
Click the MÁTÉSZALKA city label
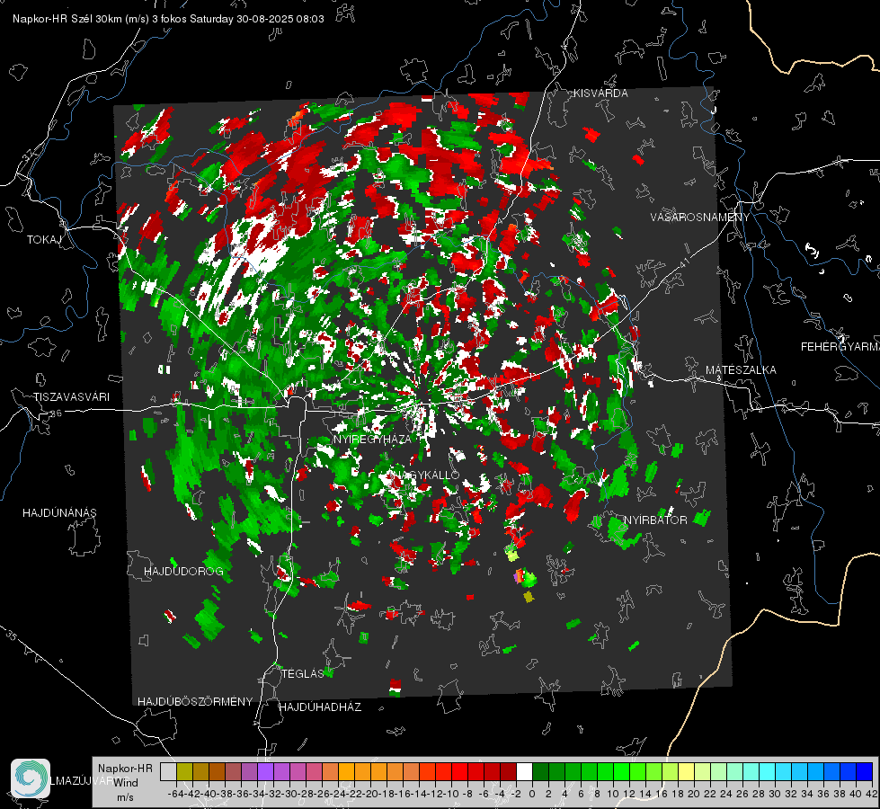tap(741, 370)
